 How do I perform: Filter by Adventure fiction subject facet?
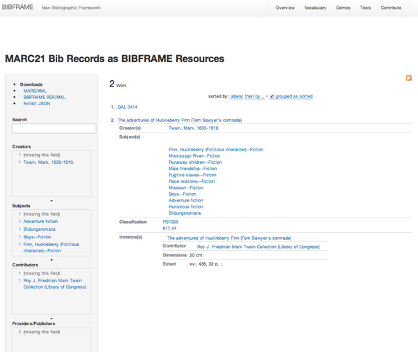coord(40,221)
